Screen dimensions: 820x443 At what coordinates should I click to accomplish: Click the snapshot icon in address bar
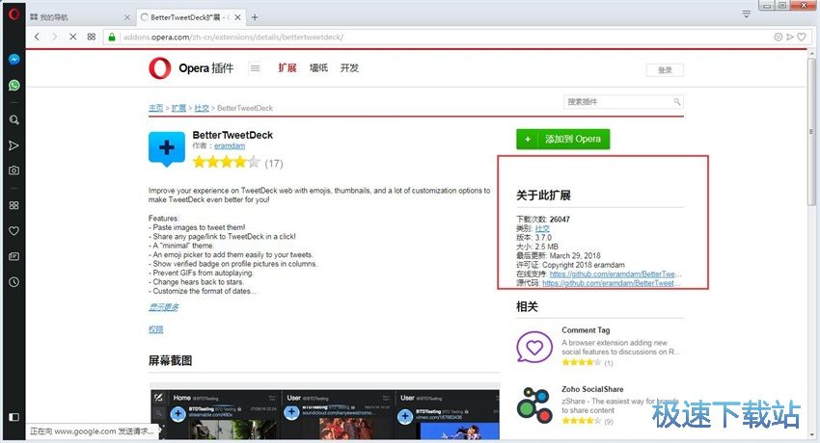point(779,37)
